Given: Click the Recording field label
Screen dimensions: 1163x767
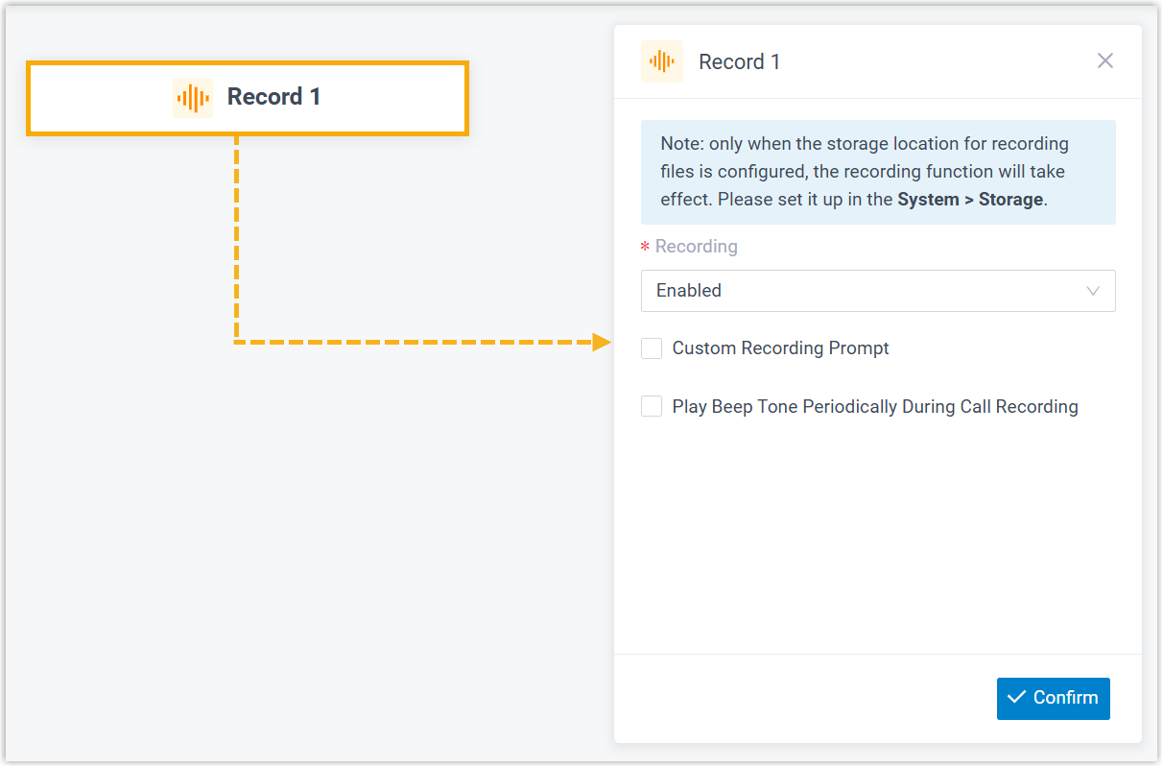Looking at the screenshot, I should coord(696,247).
